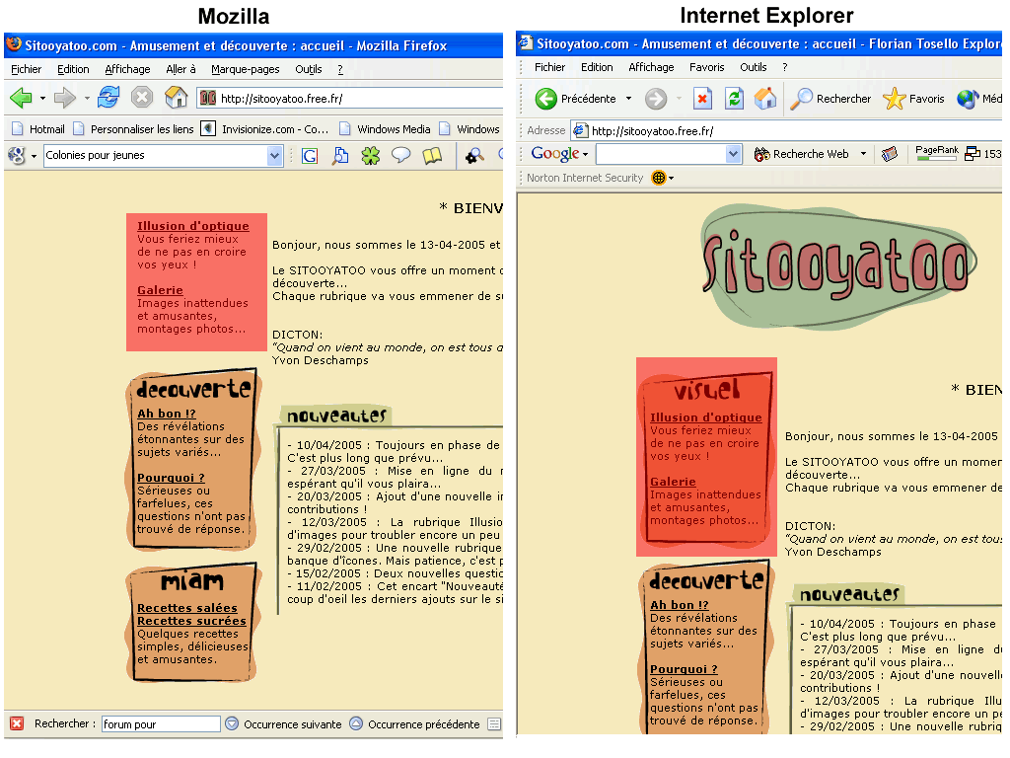Image resolution: width=1010 pixels, height=758 pixels.
Task: Open Internet Explorer Favoris menu
Action: 706,67
